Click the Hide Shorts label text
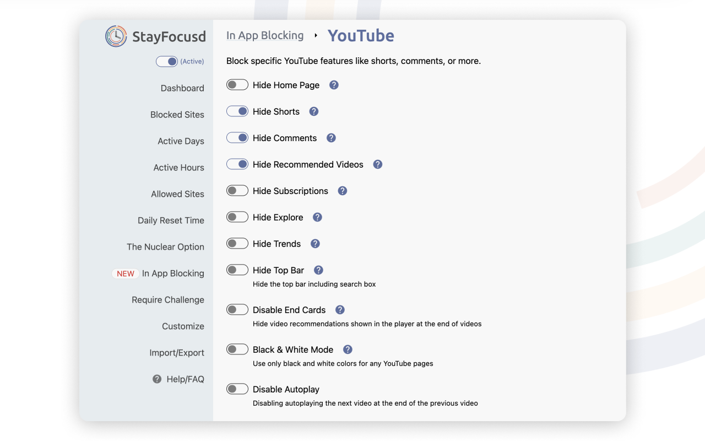 pyautogui.click(x=276, y=111)
